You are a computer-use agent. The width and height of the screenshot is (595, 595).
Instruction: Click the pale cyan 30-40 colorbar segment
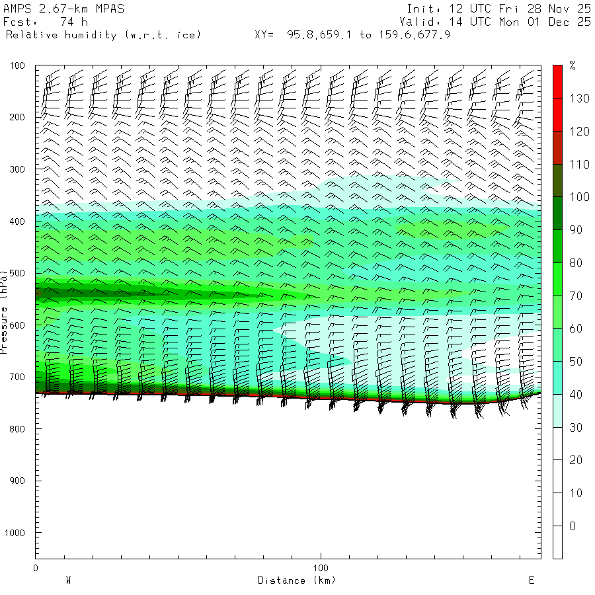click(557, 411)
